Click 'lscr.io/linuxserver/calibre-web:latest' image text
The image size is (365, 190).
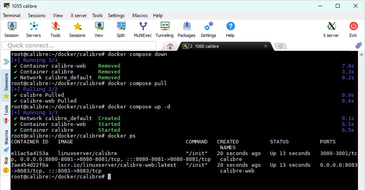(x=117, y=165)
